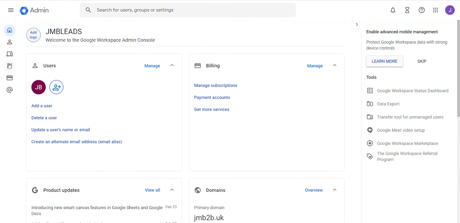Click Add a user link
The image size is (460, 223).
click(42, 106)
